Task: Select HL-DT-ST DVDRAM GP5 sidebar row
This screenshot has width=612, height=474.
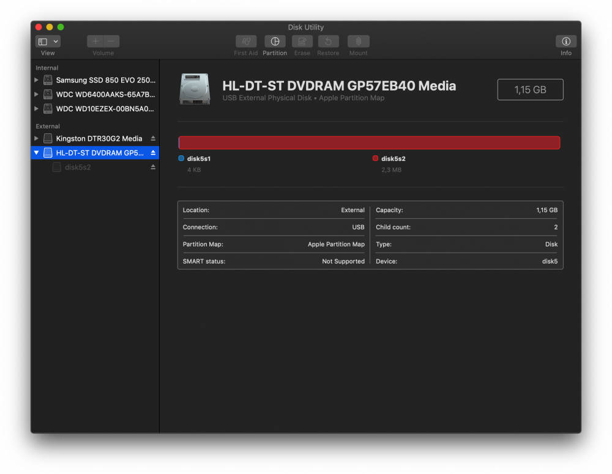Action: point(95,153)
